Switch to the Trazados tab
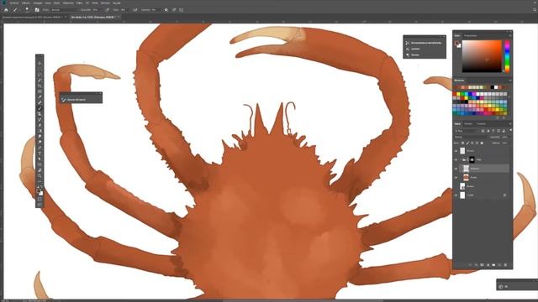 point(481,123)
